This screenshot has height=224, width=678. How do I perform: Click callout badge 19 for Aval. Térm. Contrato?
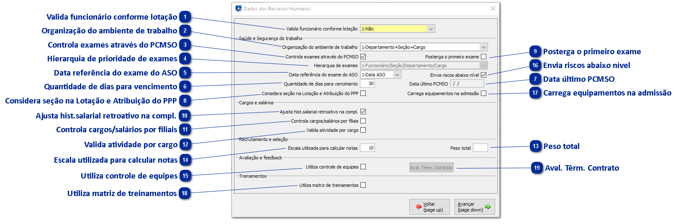[537, 168]
